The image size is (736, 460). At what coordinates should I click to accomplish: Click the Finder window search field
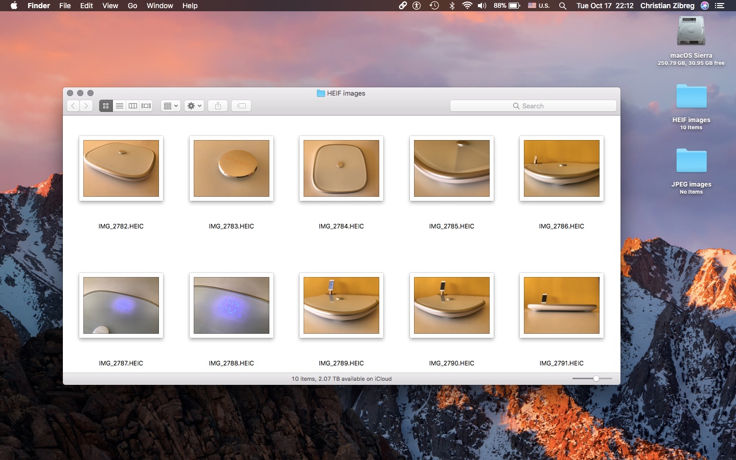click(533, 106)
